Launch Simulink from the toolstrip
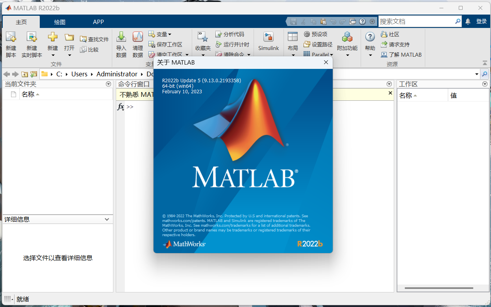 point(269,41)
